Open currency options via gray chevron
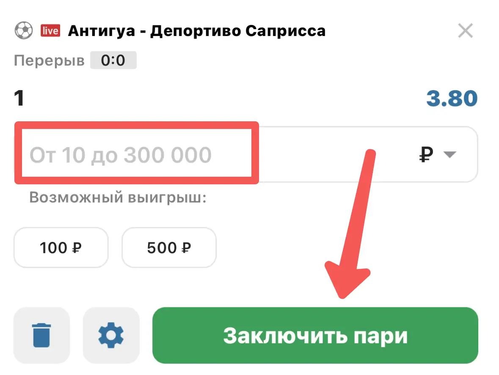 pyautogui.click(x=450, y=155)
